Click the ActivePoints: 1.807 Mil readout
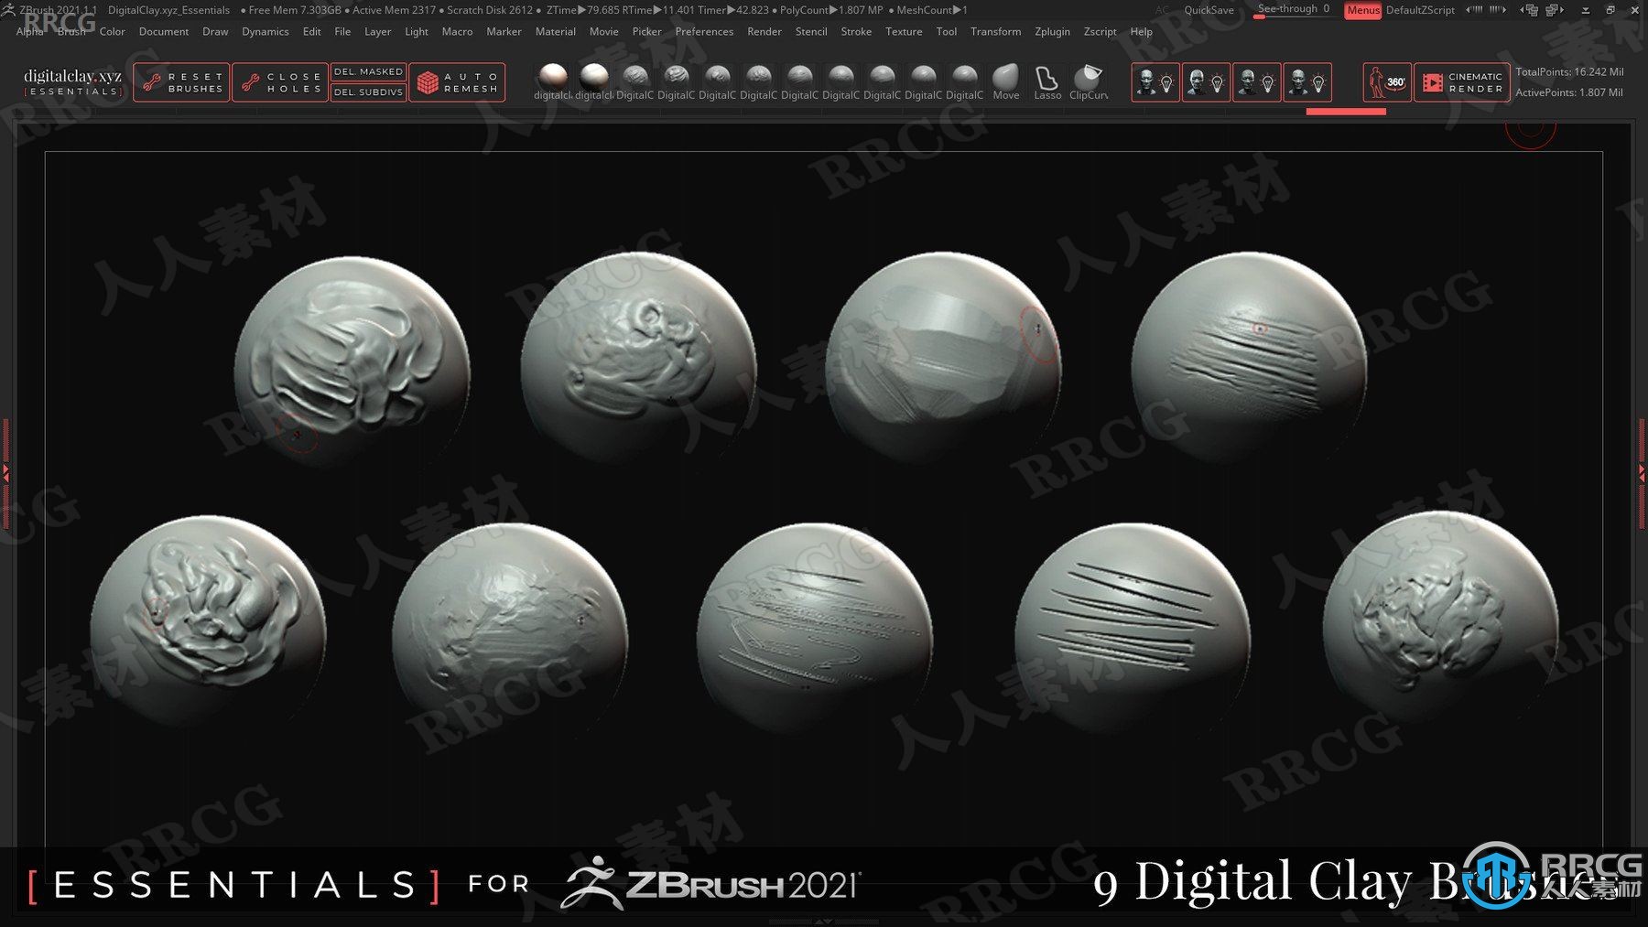Viewport: 1648px width, 927px height. tap(1569, 92)
